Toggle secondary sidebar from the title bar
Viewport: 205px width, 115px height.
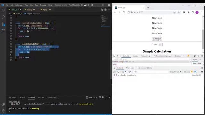(x=88, y=5)
